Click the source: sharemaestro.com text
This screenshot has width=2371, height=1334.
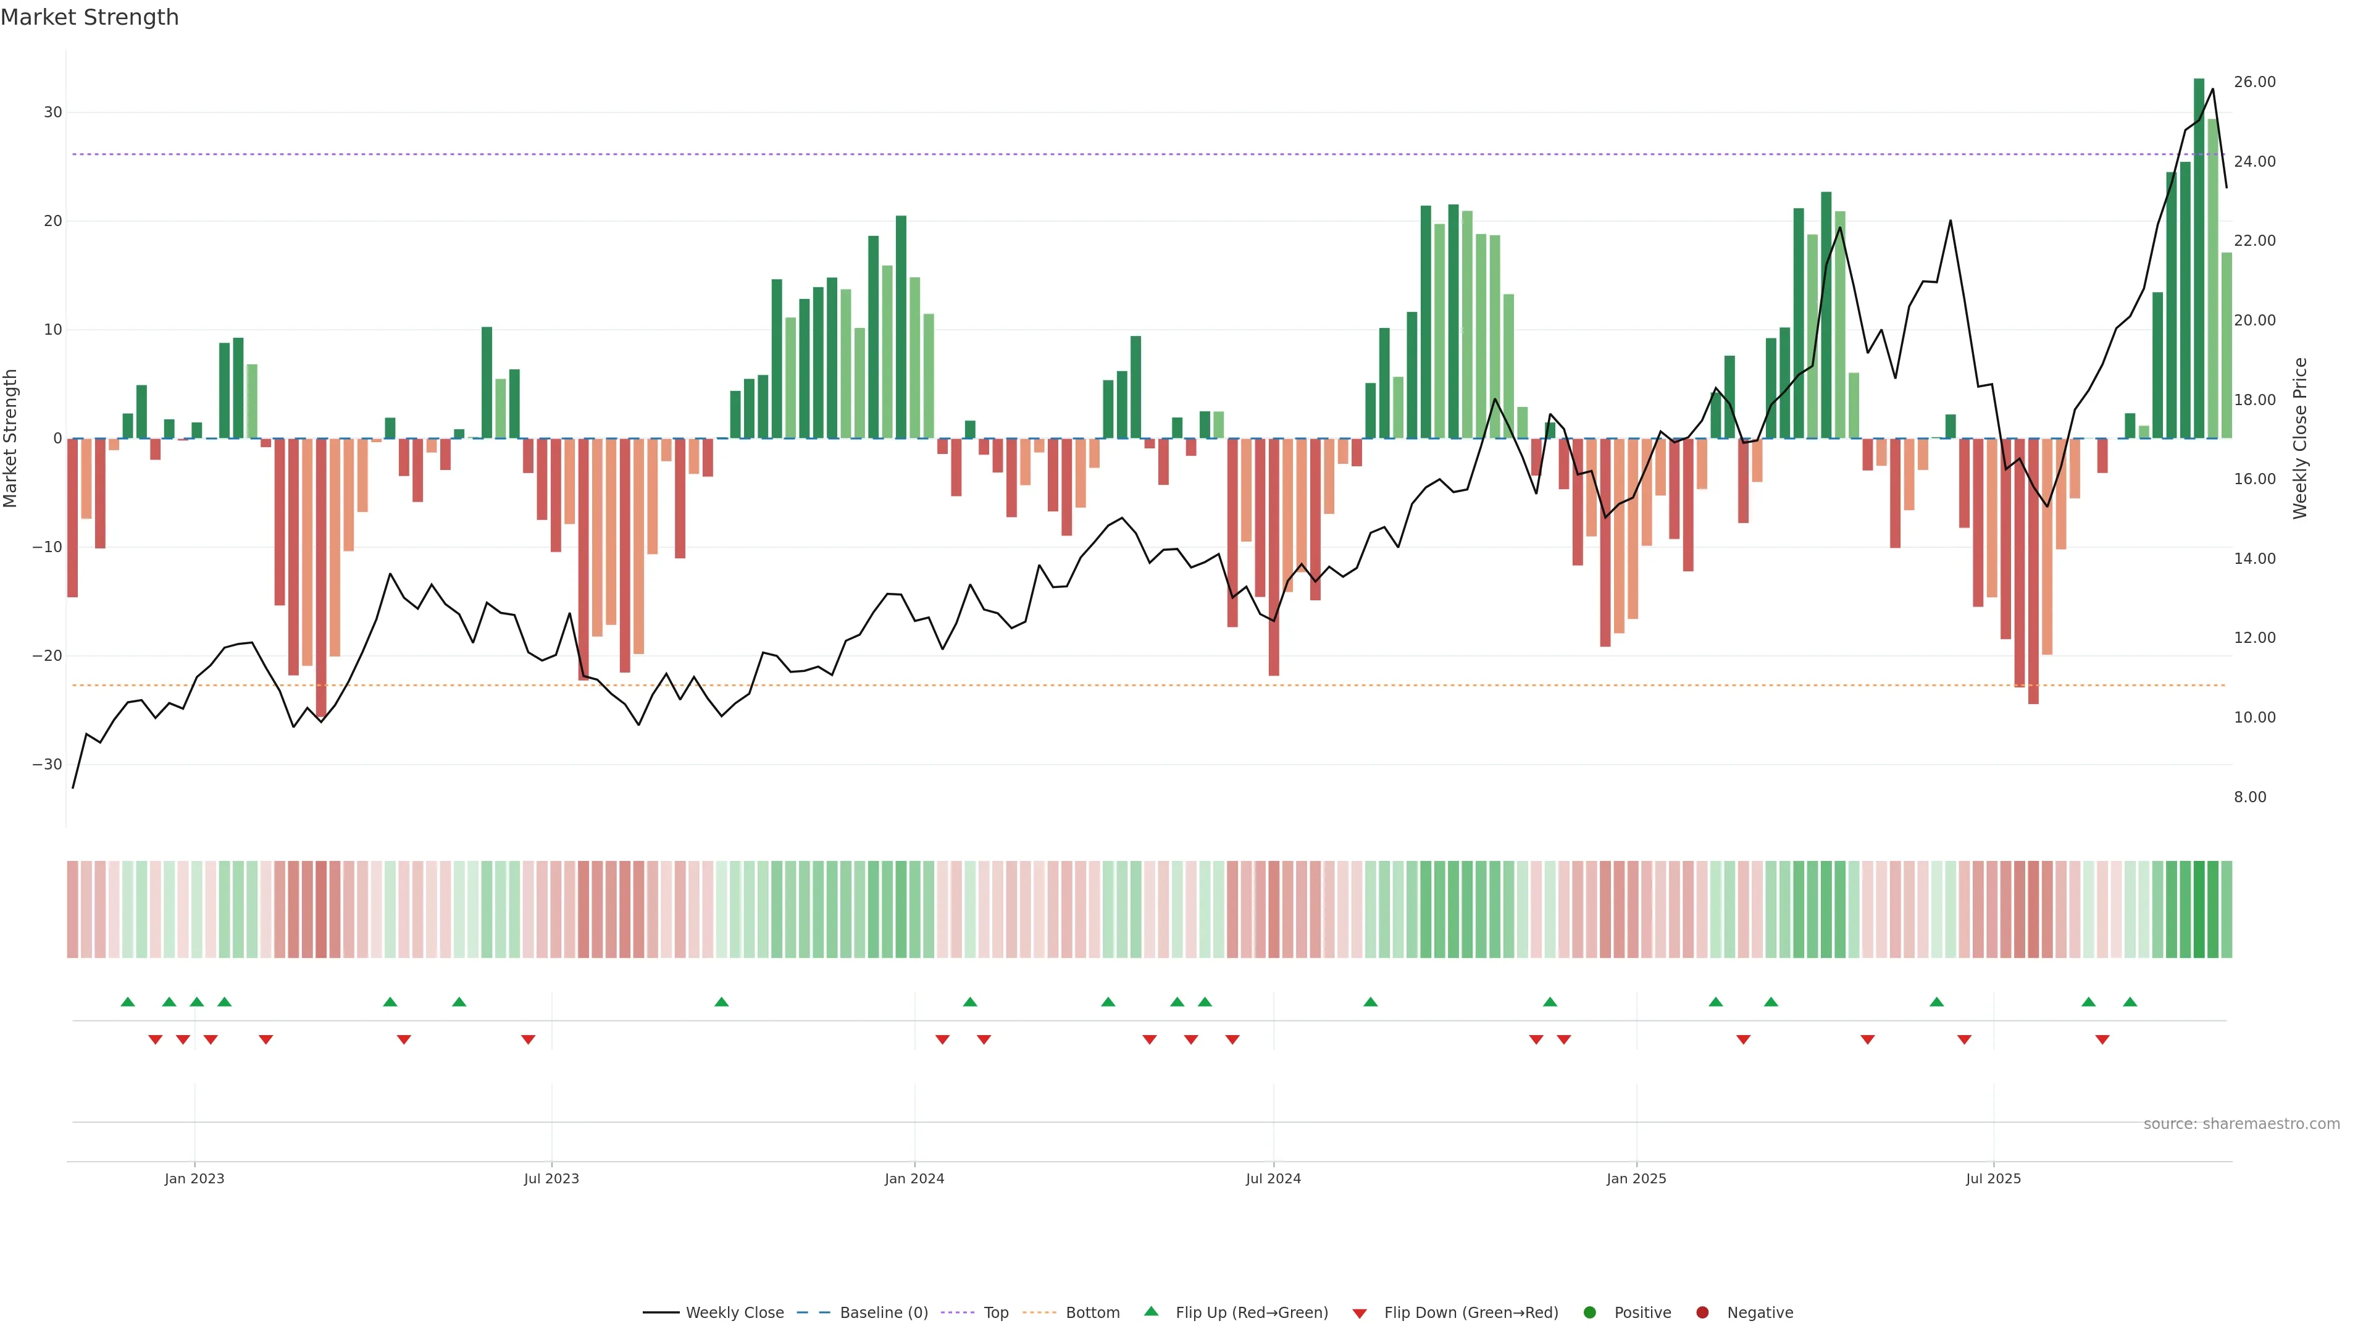pos(2241,1124)
